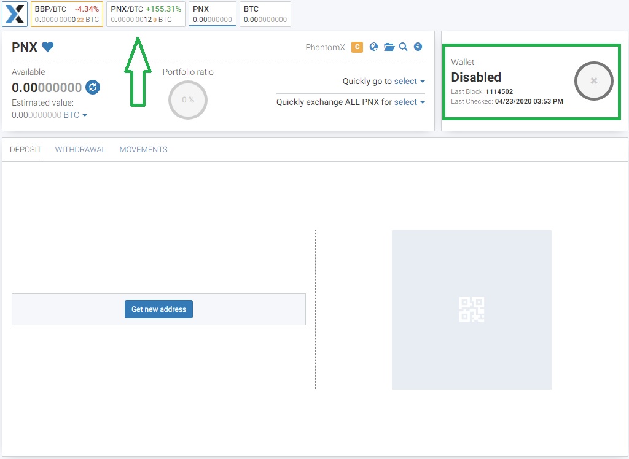629x459 pixels.
Task: Click the Disabled wallet status text
Action: 476,77
